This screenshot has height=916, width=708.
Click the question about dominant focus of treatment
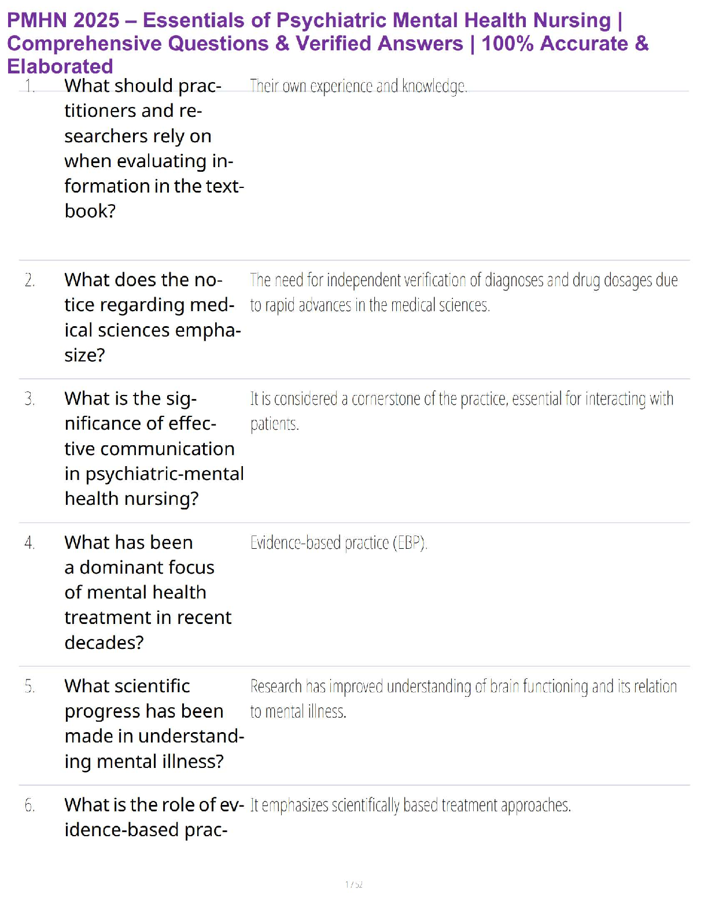pos(147,592)
